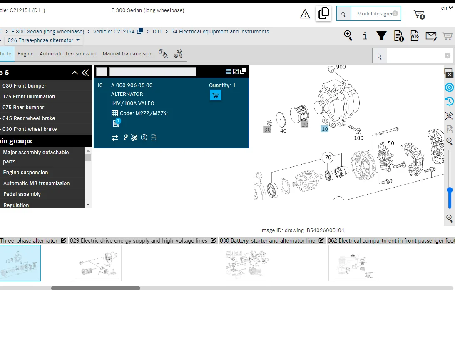Click copy icon next to Vehicle C212154
Viewport: 455px width, 363px height.
pos(140,31)
